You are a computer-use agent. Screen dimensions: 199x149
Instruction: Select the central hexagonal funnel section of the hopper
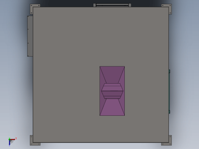(x=112, y=91)
